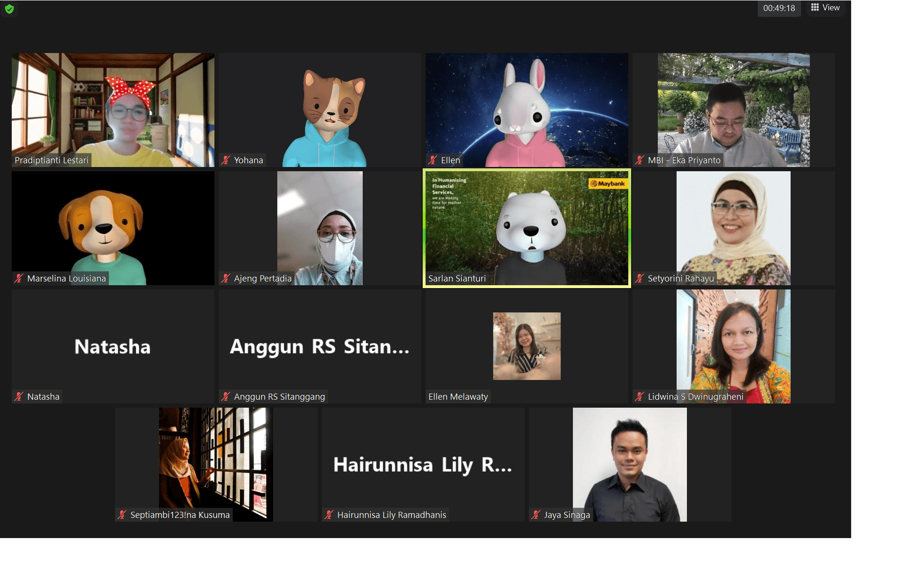Click Eka Priyanto's muted mic icon
This screenshot has height=562, width=899.
pyautogui.click(x=640, y=160)
